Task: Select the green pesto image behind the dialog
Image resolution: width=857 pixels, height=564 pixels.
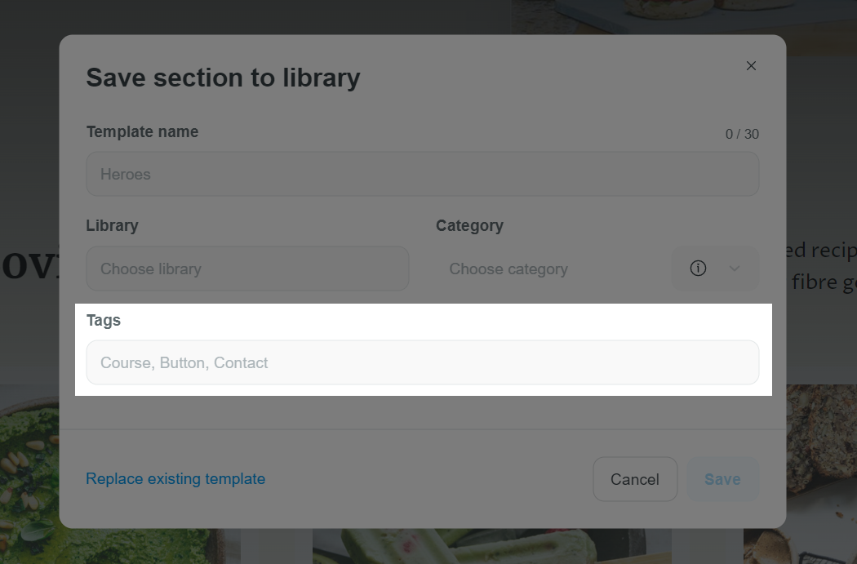Action: tap(29, 474)
